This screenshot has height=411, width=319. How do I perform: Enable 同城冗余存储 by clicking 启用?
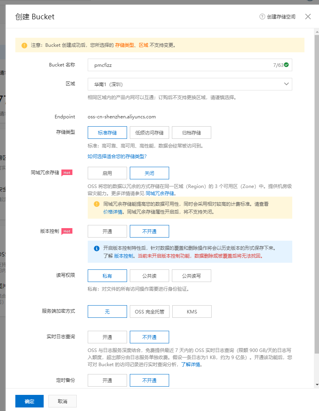pos(107,173)
